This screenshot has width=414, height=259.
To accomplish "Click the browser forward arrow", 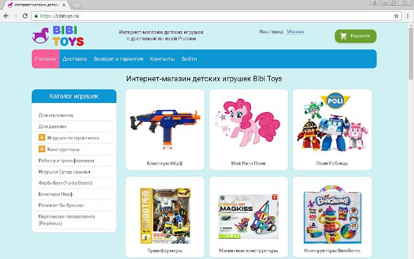I will click(16, 16).
